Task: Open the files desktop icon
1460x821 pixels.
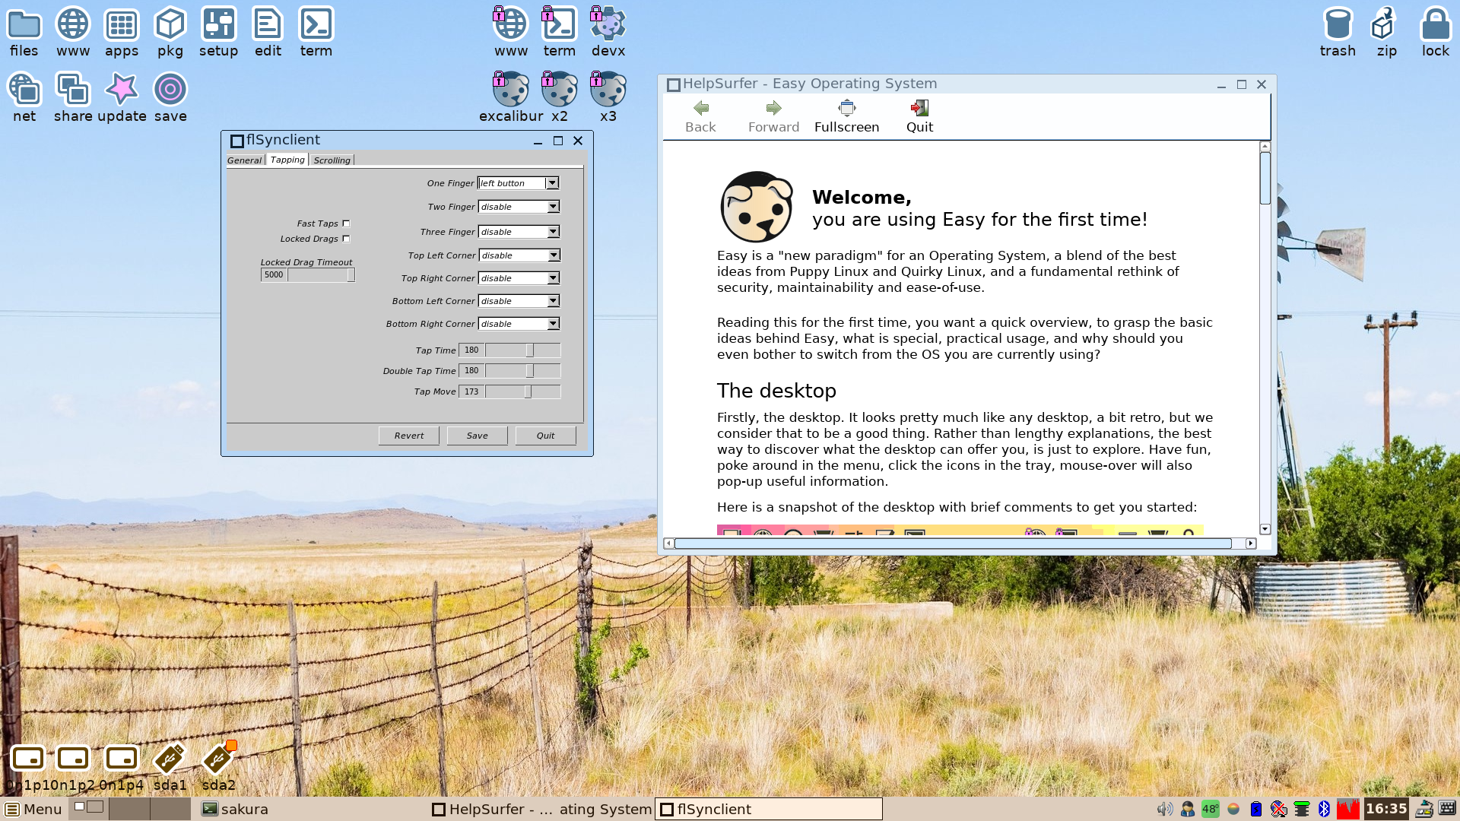Action: [24, 32]
